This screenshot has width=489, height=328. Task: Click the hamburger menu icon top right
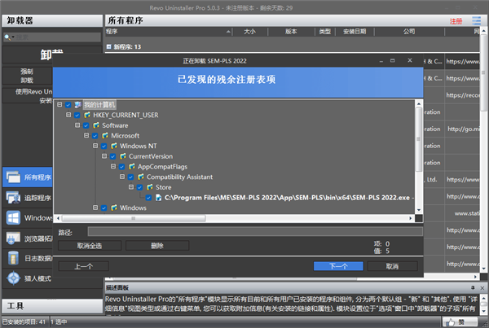(x=476, y=20)
